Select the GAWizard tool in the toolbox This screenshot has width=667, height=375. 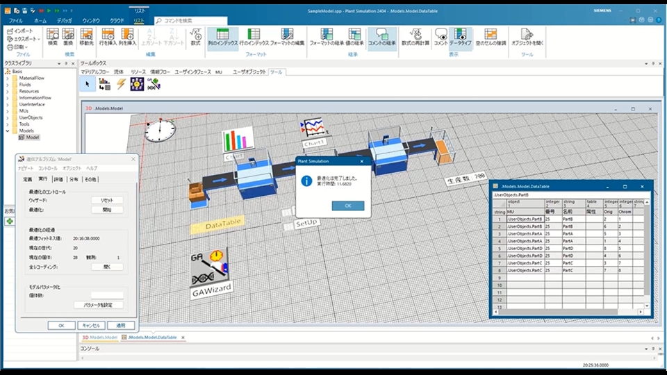pos(154,84)
